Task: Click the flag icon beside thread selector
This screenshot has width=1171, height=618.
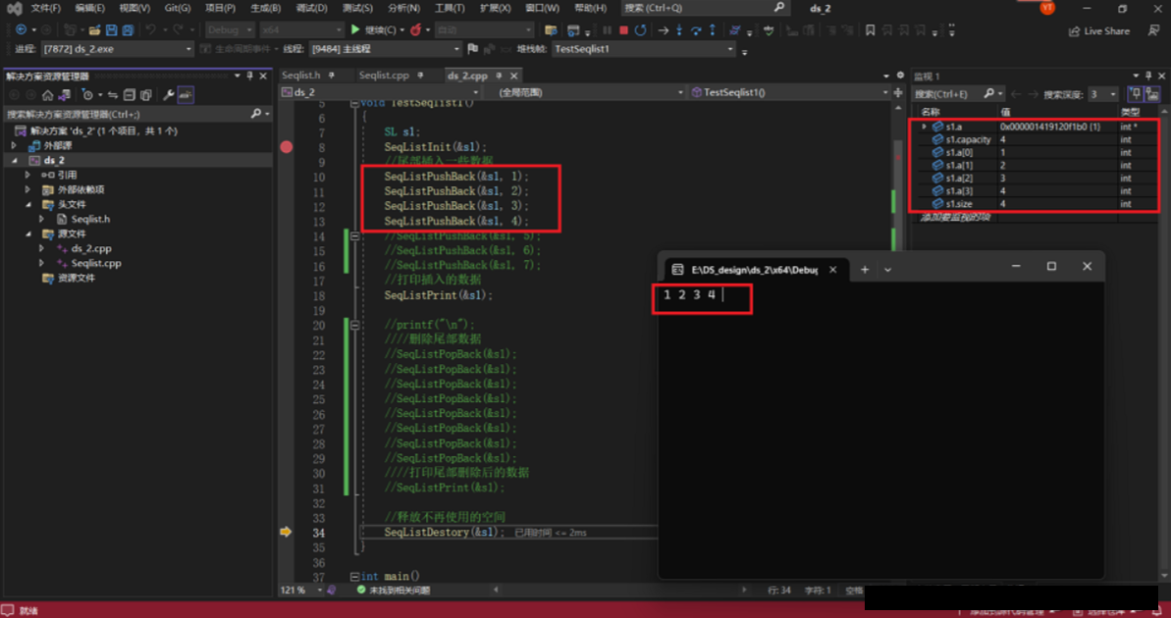Action: coord(473,48)
